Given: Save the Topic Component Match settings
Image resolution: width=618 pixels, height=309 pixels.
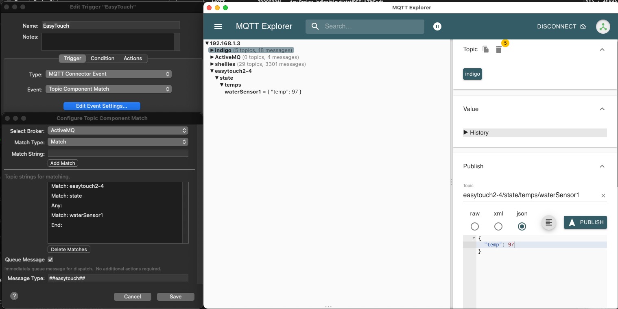Looking at the screenshot, I should 176,297.
